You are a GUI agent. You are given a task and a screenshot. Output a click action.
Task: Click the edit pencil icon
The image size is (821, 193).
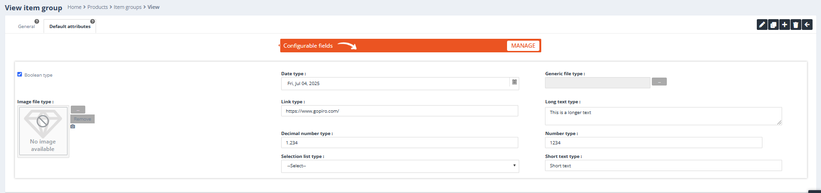click(762, 25)
